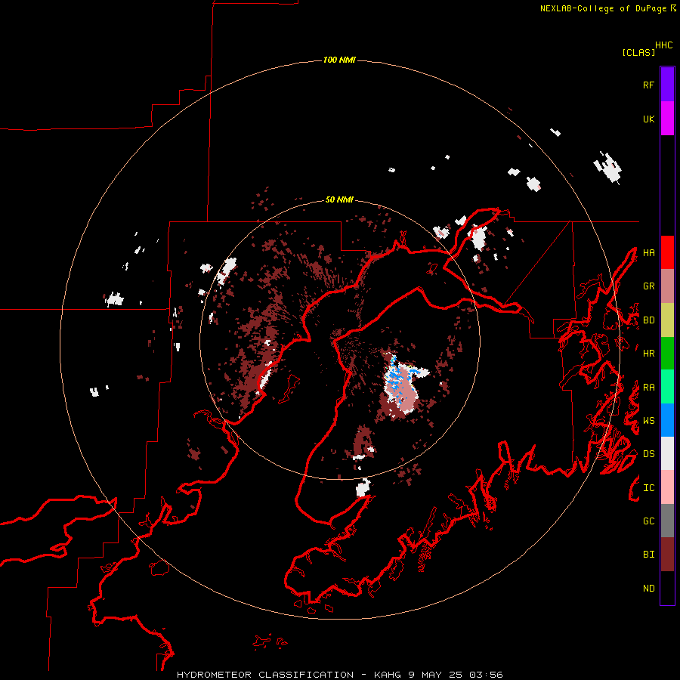Click the HA legend label

[x=648, y=252]
